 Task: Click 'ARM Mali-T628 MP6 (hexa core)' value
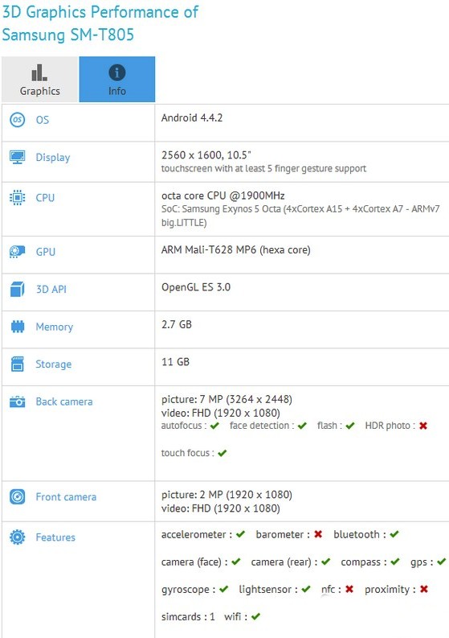(235, 250)
